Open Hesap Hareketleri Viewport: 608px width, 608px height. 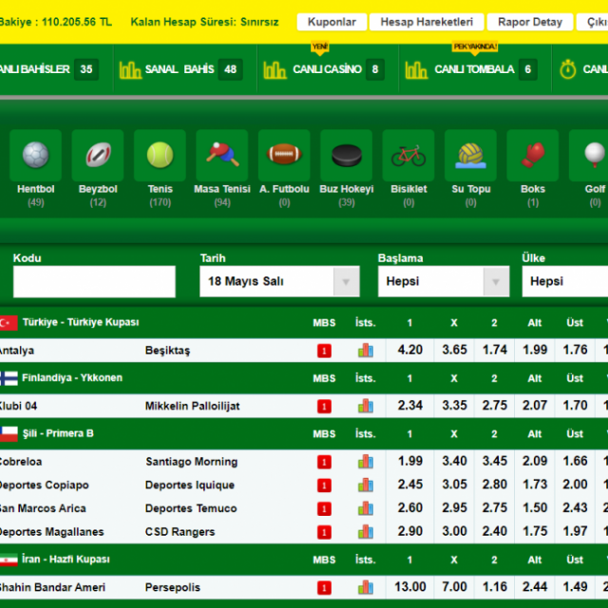(x=427, y=22)
